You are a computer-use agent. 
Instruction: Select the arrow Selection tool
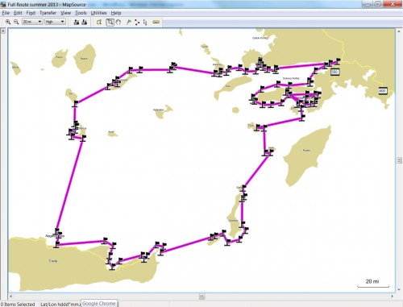(145, 23)
